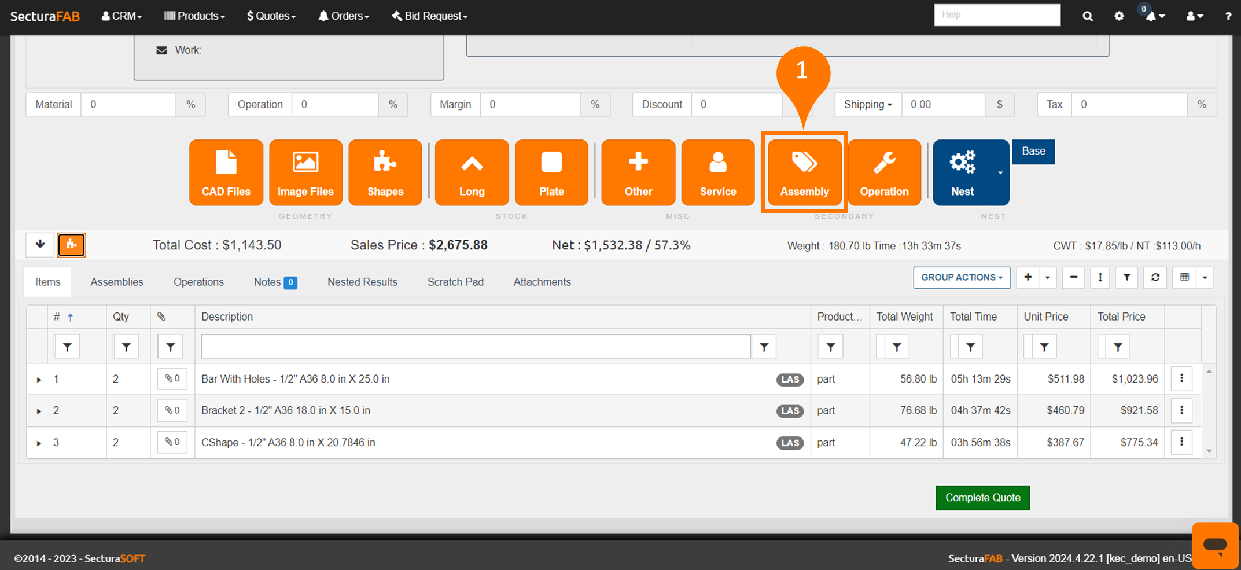Viewport: 1241px width, 570px height.
Task: Click the green Complete Quote button
Action: [982, 498]
